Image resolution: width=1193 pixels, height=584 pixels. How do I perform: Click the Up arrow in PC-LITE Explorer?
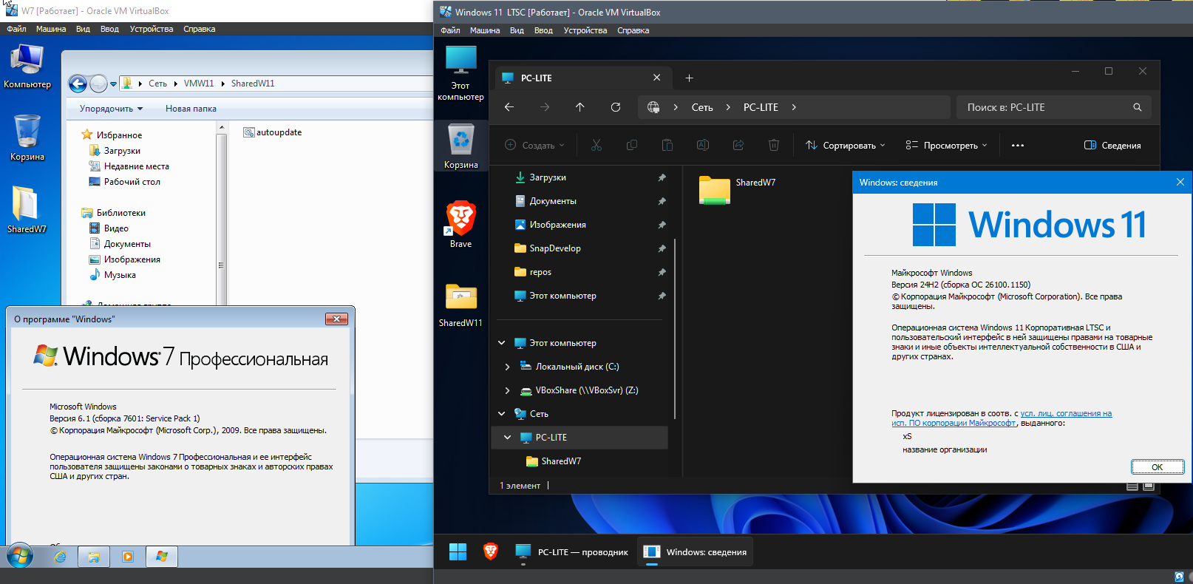click(580, 107)
